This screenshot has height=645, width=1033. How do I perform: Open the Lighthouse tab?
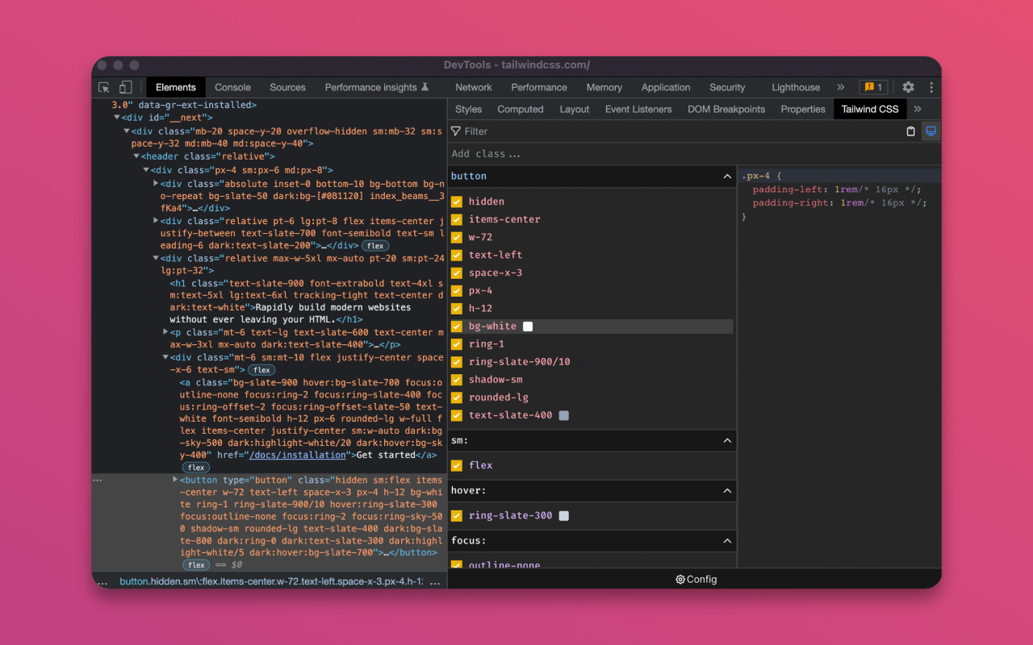pos(796,87)
